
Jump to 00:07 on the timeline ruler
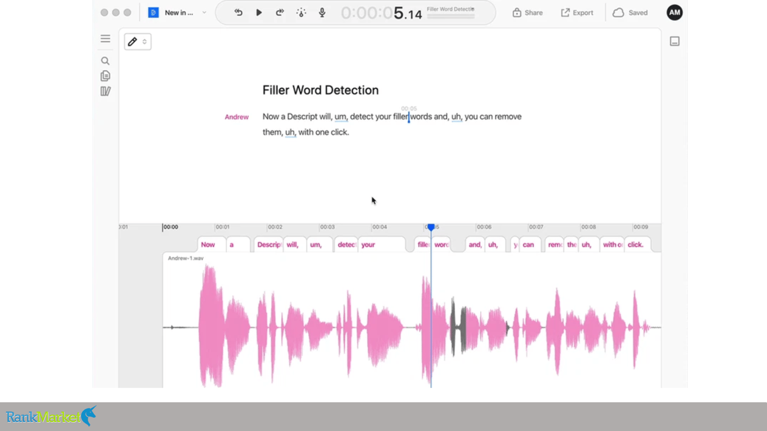coord(536,227)
